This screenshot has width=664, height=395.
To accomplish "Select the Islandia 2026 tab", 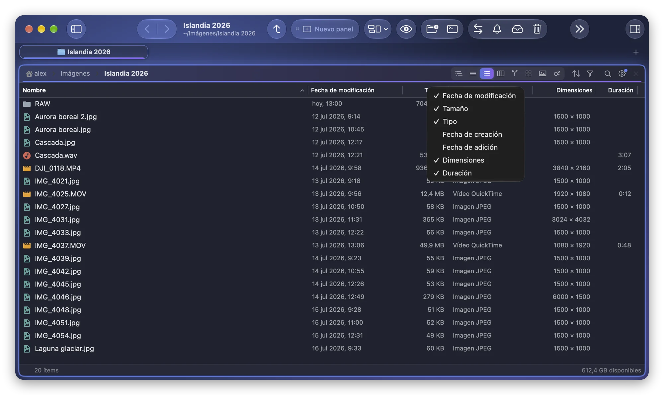I will [84, 52].
